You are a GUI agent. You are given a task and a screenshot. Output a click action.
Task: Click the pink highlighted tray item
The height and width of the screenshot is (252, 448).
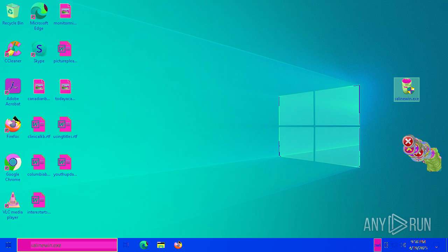click(x=377, y=245)
